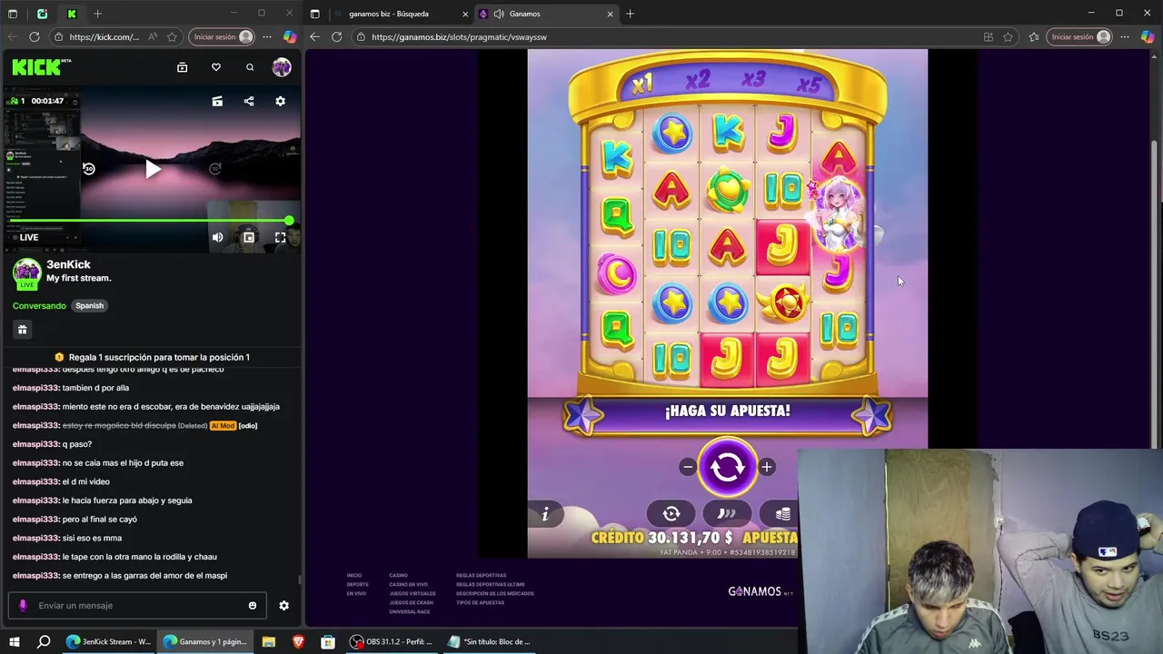Screen dimensions: 1163x654
Task: Open the coin bet settings icon
Action: tap(781, 514)
